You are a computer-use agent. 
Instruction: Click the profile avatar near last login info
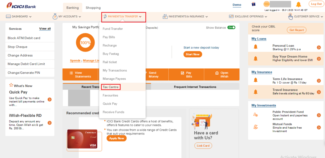pos(266,5)
